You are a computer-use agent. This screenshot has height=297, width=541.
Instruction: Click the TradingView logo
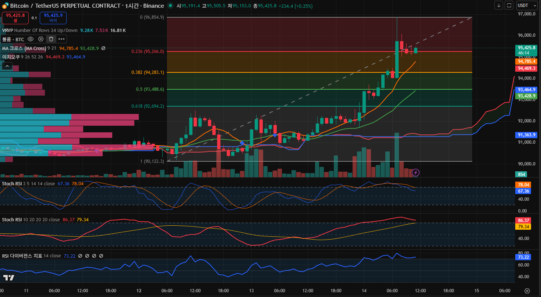(x=8, y=278)
